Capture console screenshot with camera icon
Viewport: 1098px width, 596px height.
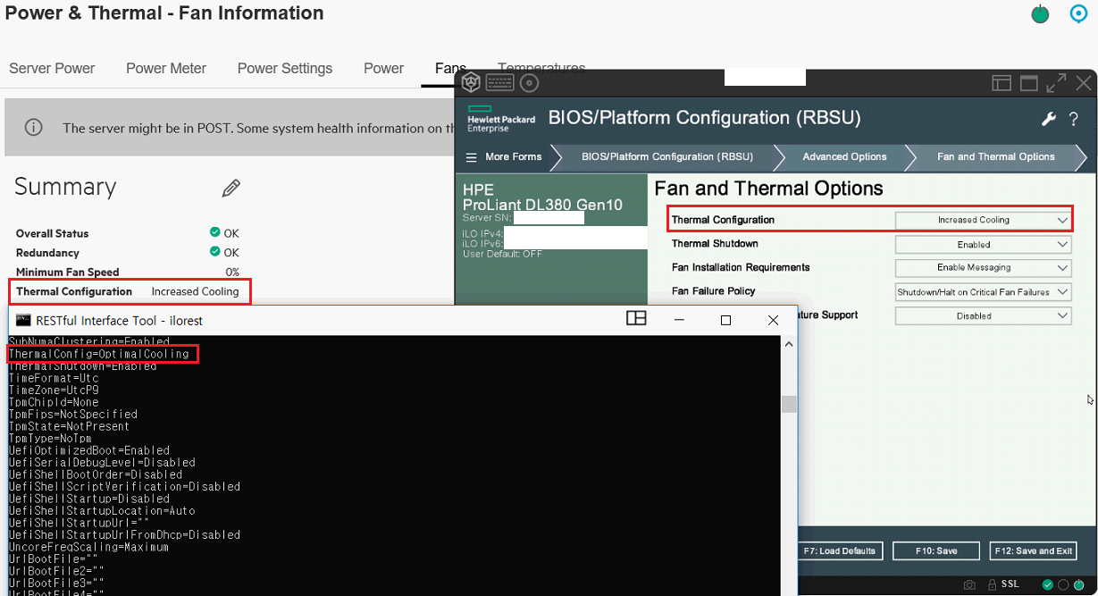tap(969, 584)
